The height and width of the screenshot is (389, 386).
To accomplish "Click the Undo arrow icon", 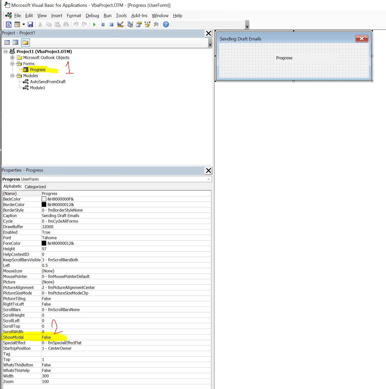I will pyautogui.click(x=76, y=24).
